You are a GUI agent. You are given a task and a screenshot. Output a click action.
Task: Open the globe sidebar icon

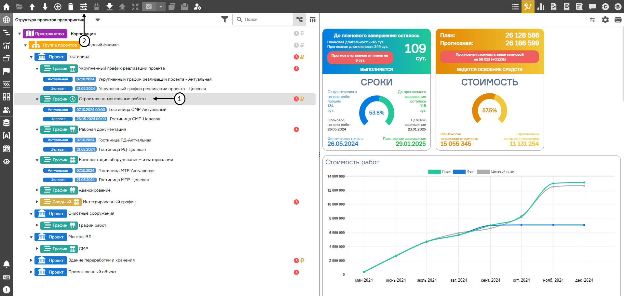click(6, 20)
